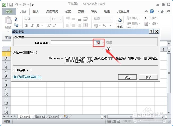
Task: Switch to Page Layout view in status bar
Action: [114, 121]
